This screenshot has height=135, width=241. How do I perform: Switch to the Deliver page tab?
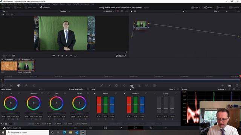pyautogui.click(x=166, y=128)
